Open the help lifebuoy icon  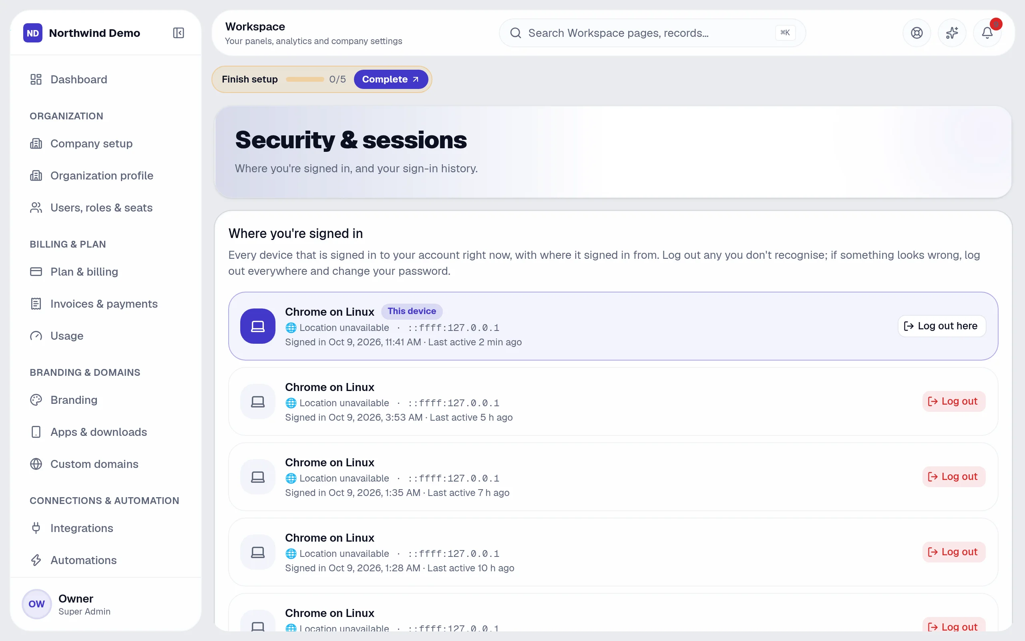click(916, 32)
